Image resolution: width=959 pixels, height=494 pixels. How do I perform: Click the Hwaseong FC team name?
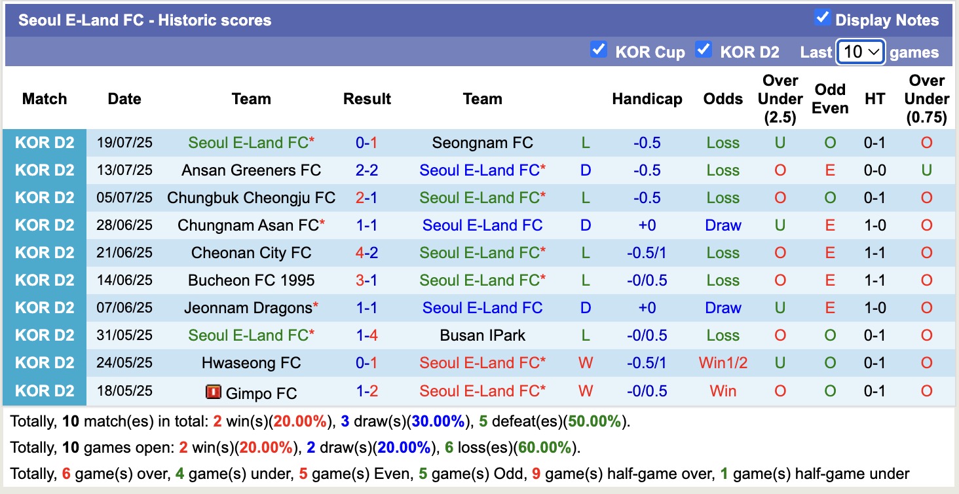click(x=251, y=362)
